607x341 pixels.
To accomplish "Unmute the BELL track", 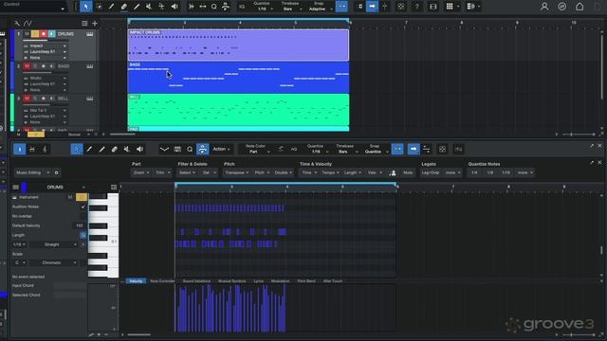I will (27, 99).
